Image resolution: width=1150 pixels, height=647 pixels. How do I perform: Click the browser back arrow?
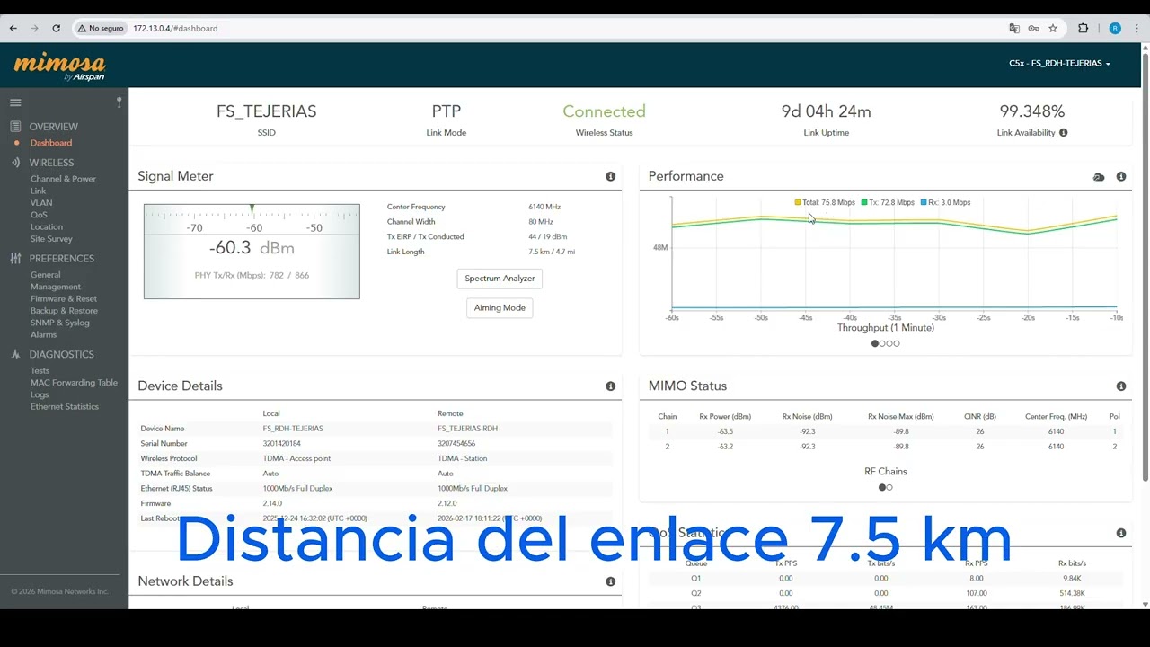pyautogui.click(x=13, y=28)
